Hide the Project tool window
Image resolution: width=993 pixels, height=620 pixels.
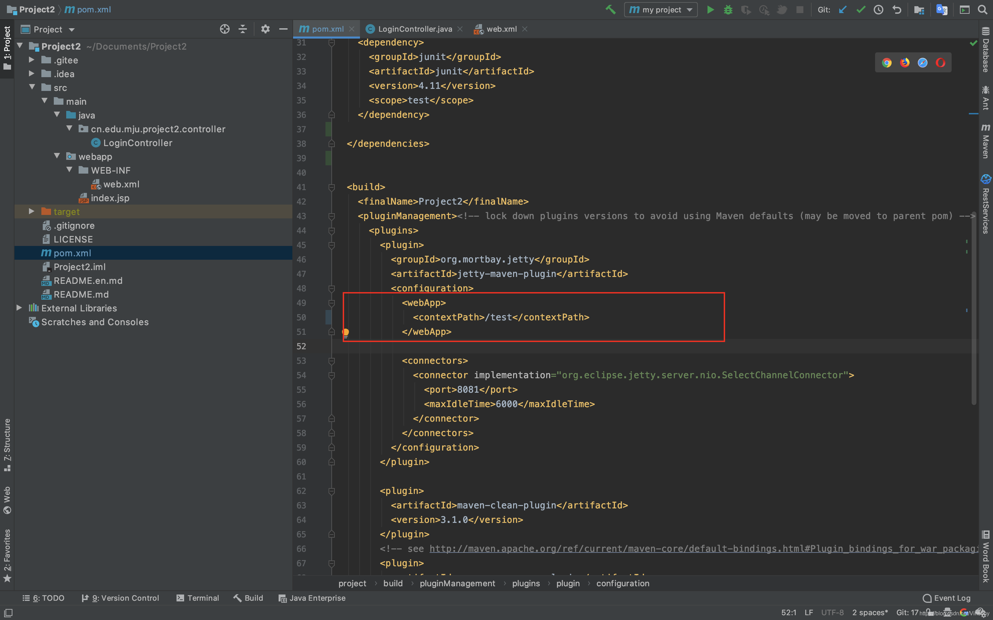coord(283,29)
